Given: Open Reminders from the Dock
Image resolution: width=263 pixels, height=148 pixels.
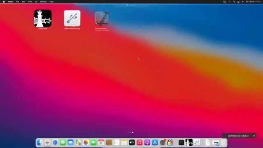Looking at the screenshot, I should tap(116, 143).
